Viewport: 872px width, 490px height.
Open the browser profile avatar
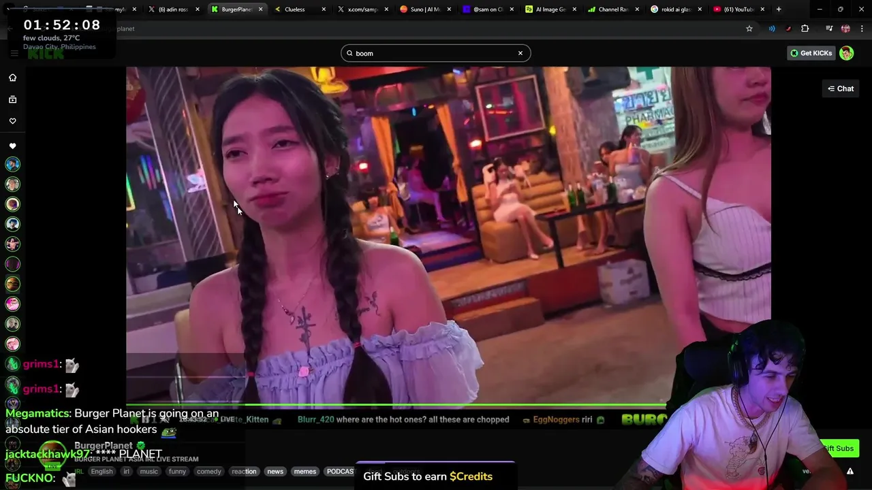click(x=845, y=29)
